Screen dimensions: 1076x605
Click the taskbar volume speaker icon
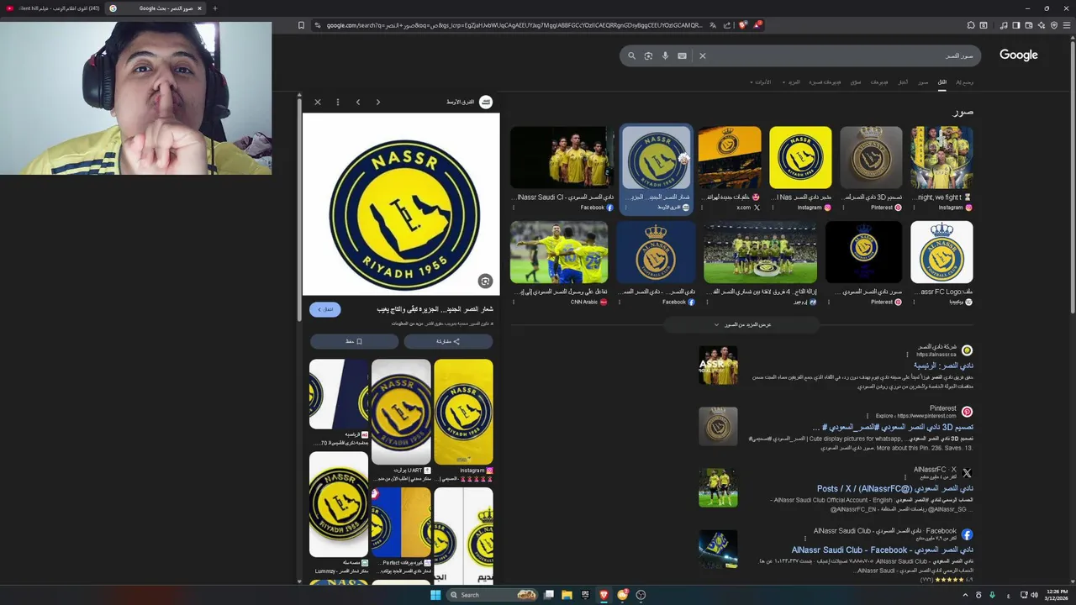[x=1034, y=595]
